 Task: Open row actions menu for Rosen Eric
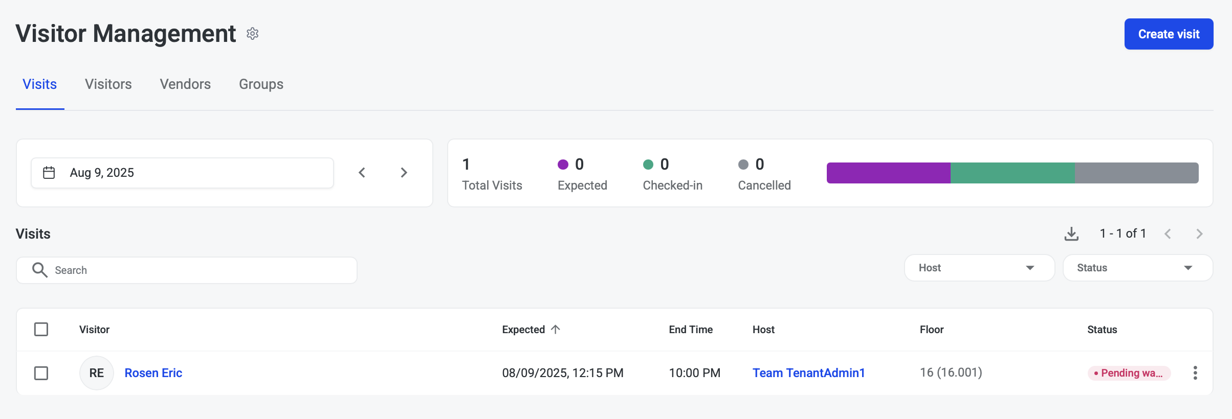pyautogui.click(x=1195, y=373)
